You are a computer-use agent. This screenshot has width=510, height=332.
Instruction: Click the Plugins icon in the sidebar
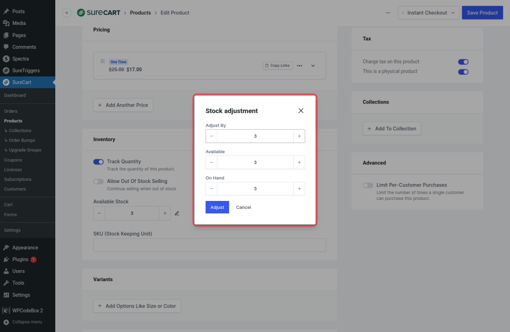click(x=6, y=259)
